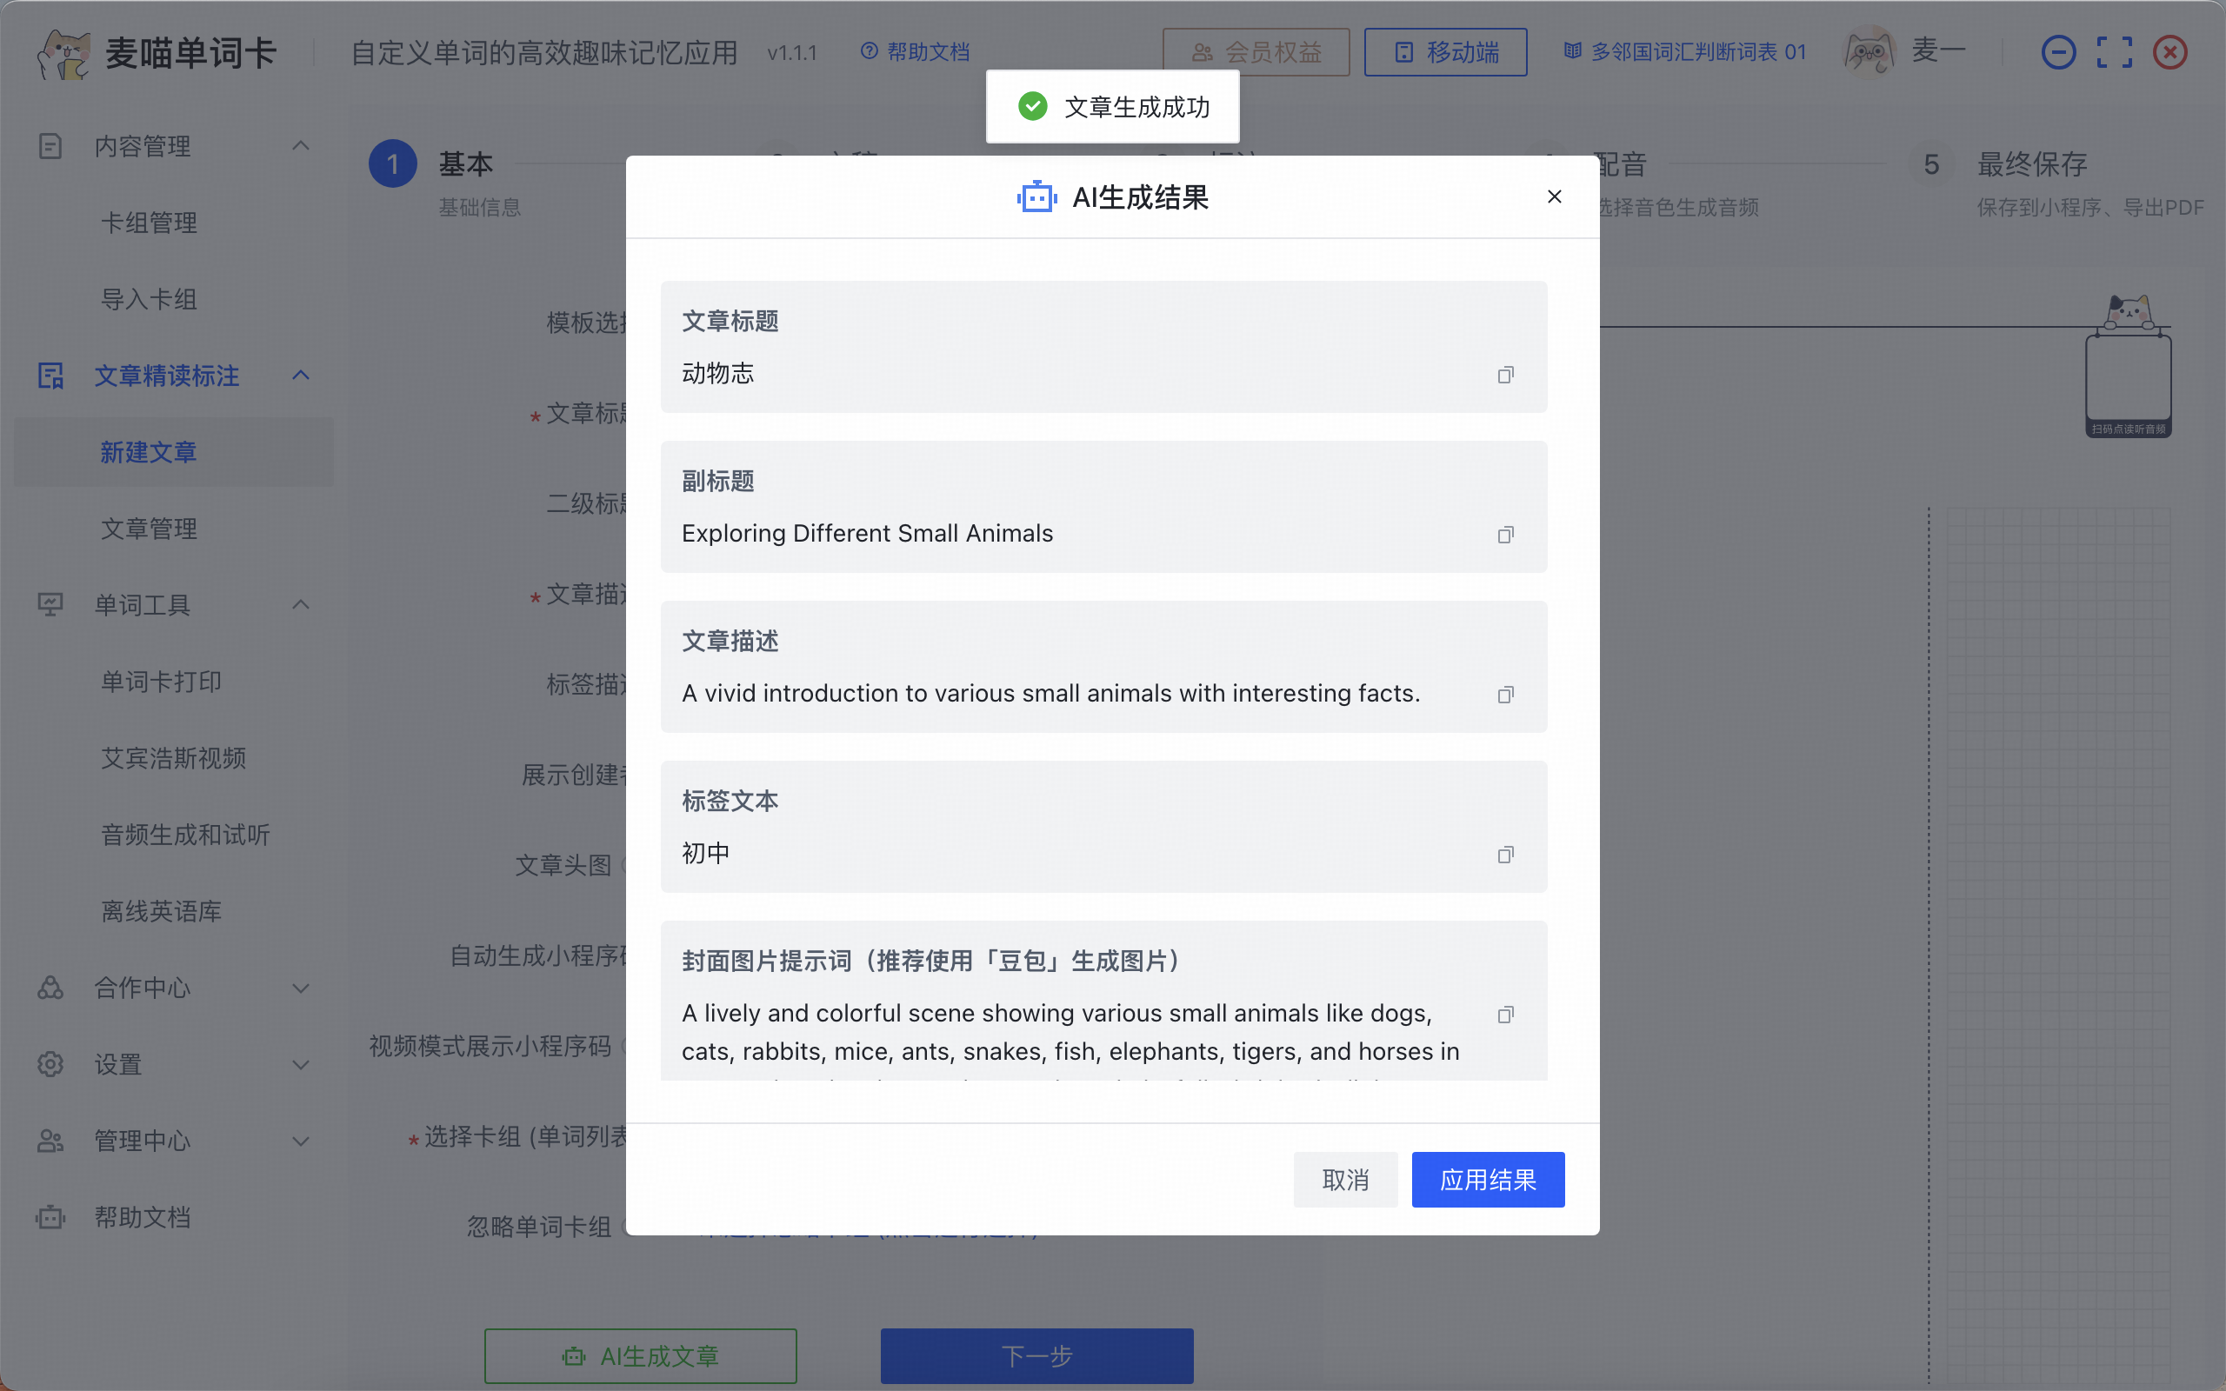
Task: Copy the cover image prompt text
Action: coord(1505,1015)
